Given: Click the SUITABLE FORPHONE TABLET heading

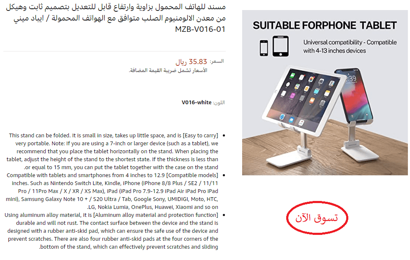Looking at the screenshot, I should pyautogui.click(x=325, y=26).
